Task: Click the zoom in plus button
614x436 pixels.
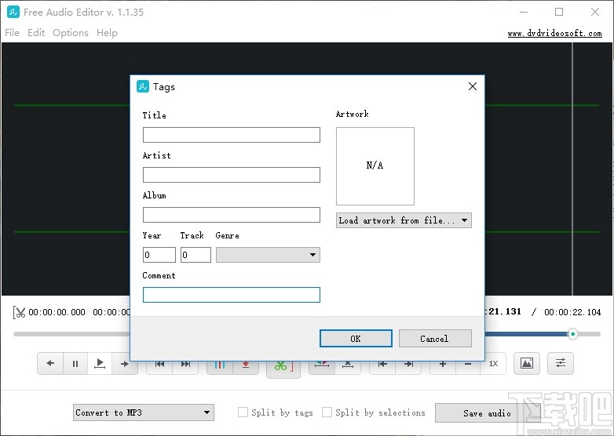Action: point(443,365)
